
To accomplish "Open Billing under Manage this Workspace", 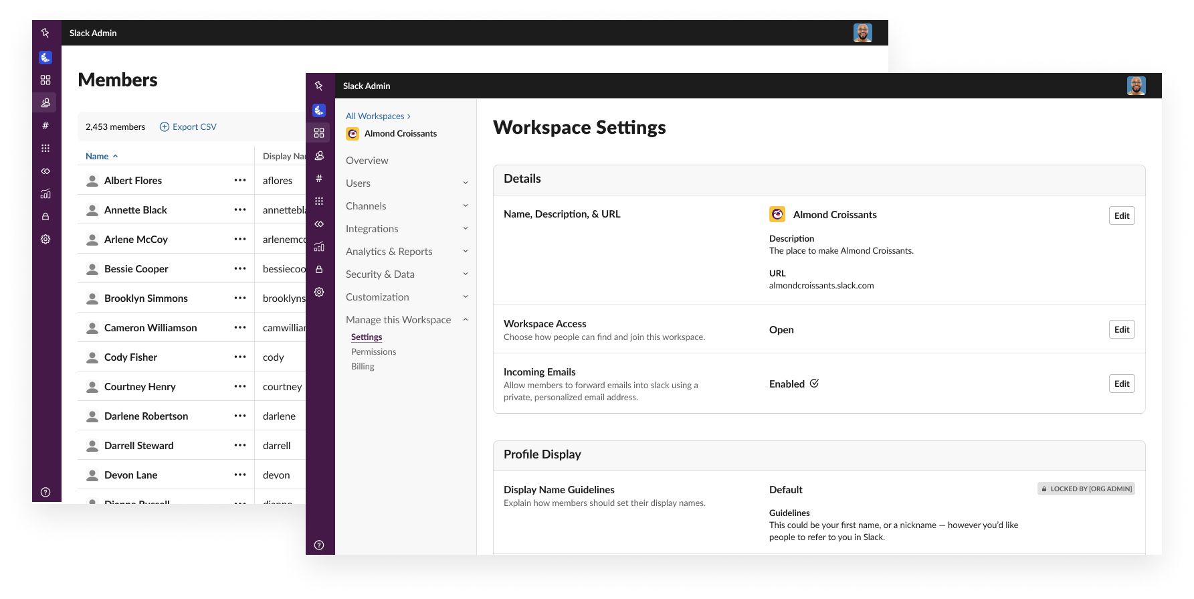I will 363,367.
